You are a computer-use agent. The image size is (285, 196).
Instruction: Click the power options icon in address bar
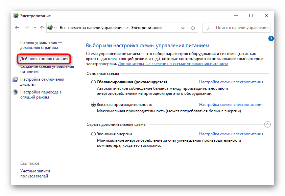[50, 28]
